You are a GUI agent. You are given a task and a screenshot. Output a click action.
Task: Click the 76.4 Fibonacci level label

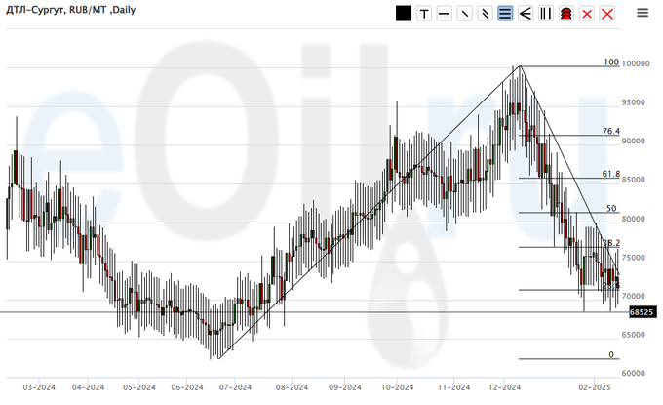point(611,131)
